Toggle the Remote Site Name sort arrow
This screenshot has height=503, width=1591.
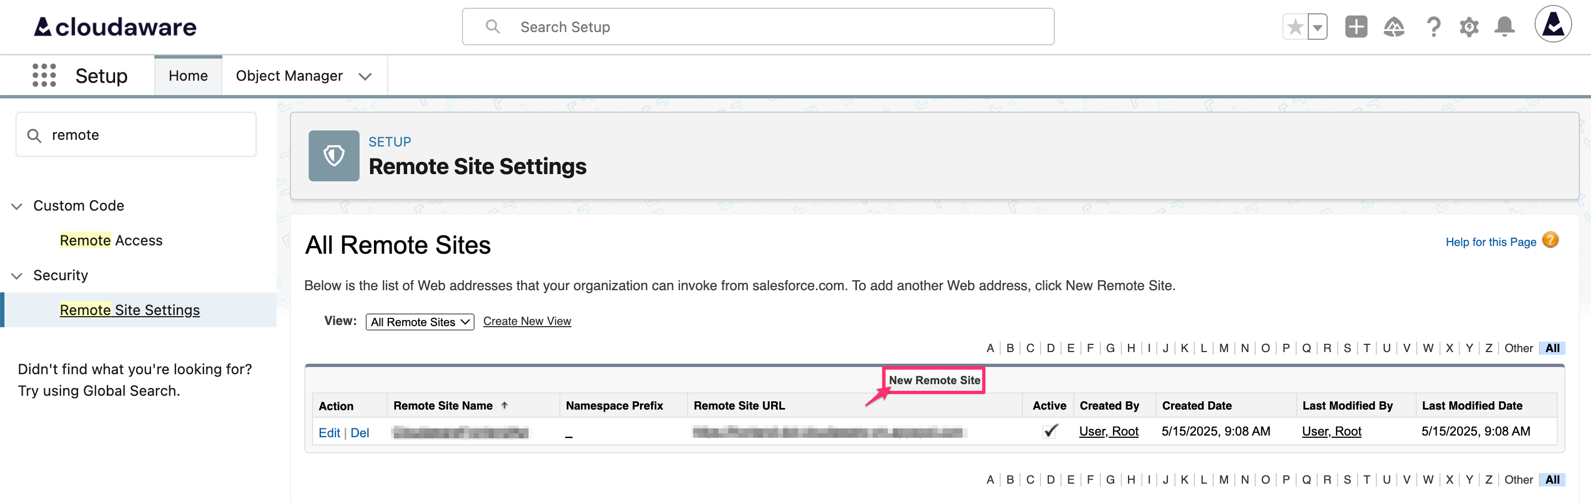pyautogui.click(x=505, y=405)
